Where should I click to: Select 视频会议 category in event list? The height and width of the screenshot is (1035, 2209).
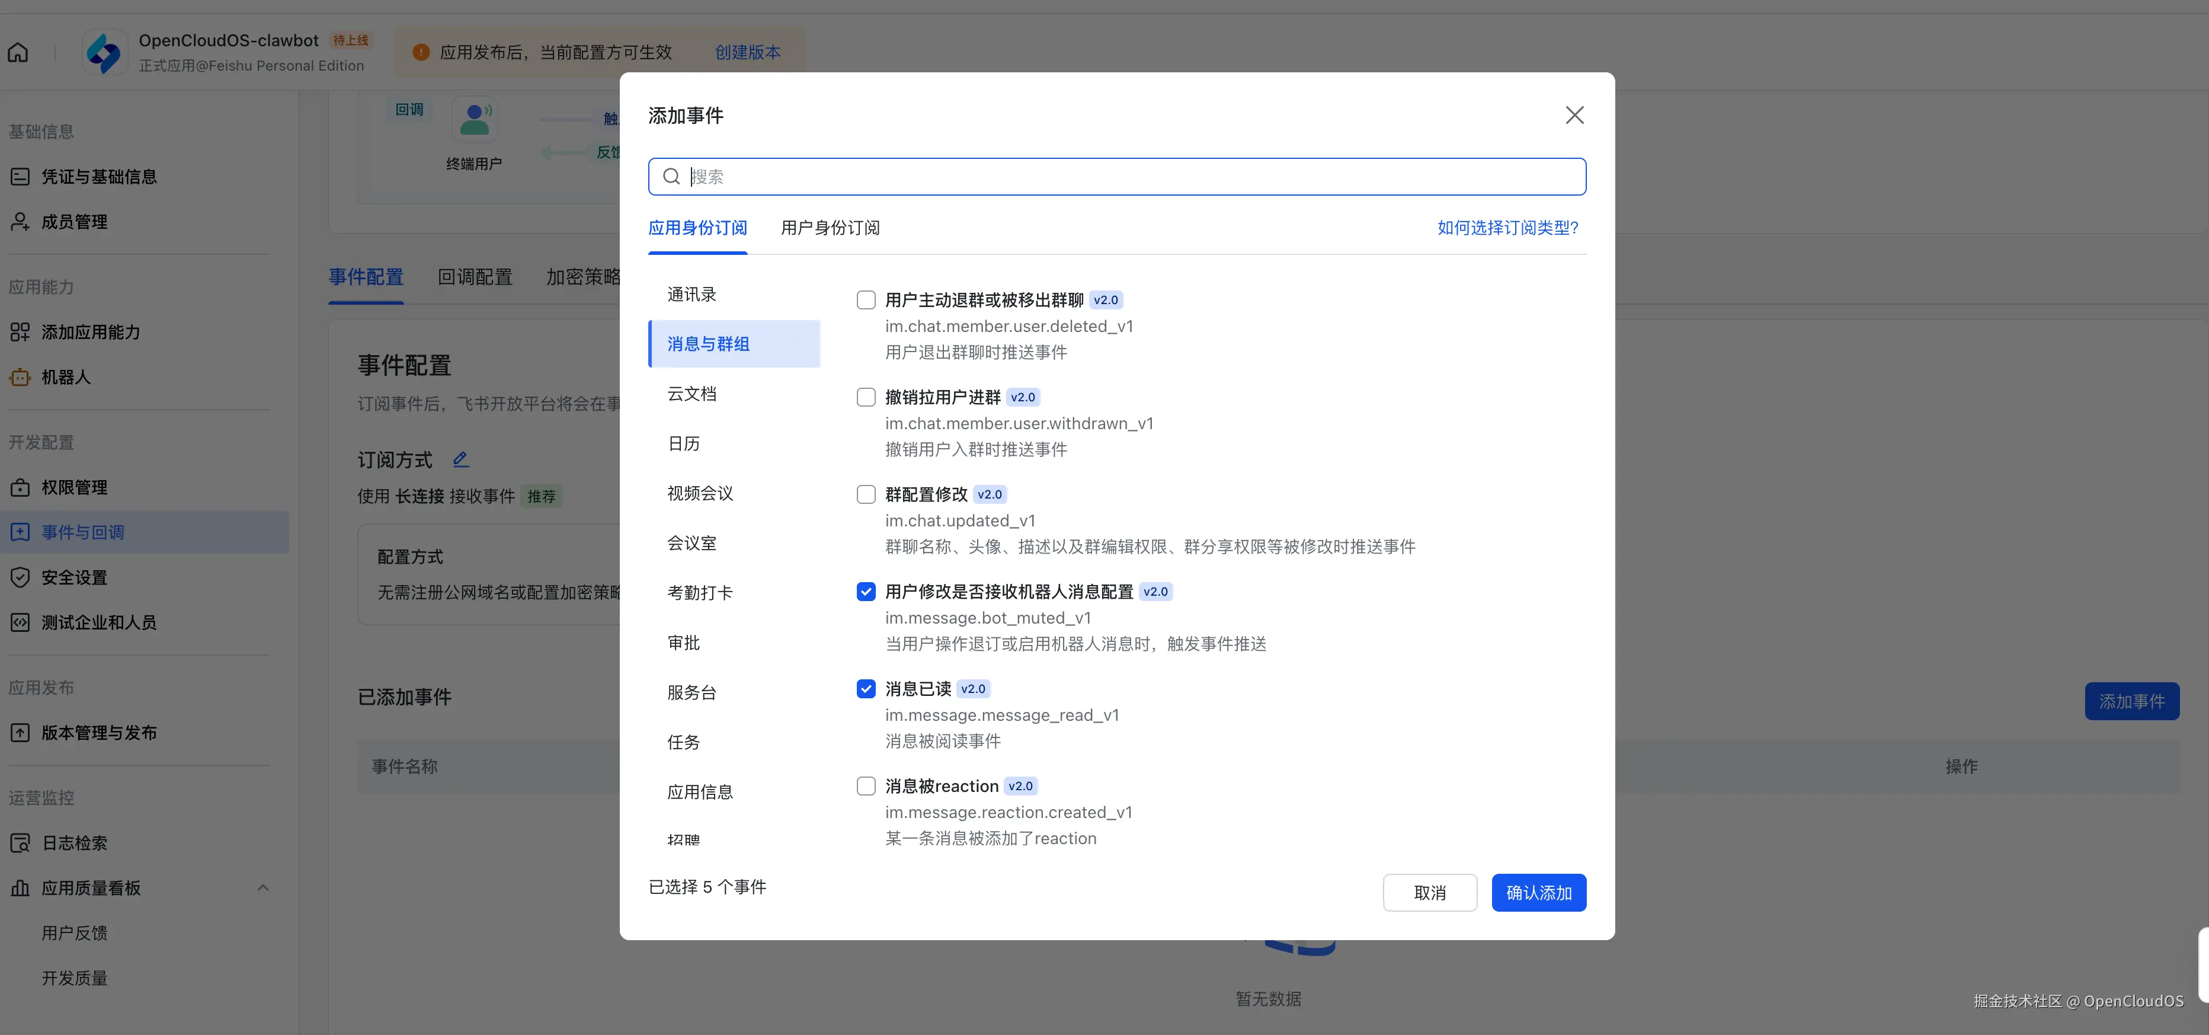[x=700, y=493]
